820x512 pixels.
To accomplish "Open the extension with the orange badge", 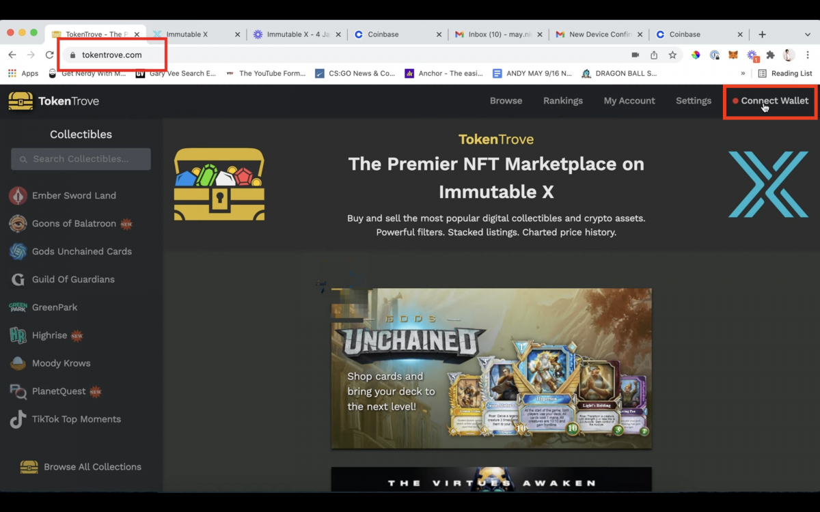I will tap(752, 55).
